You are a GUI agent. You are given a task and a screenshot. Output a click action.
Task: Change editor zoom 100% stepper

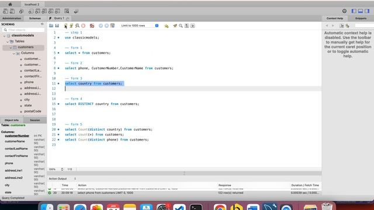62,169
